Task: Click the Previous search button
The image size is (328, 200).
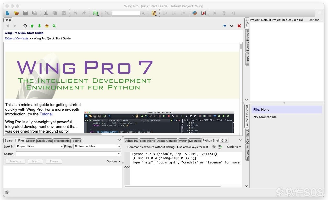Action: tap(15, 161)
